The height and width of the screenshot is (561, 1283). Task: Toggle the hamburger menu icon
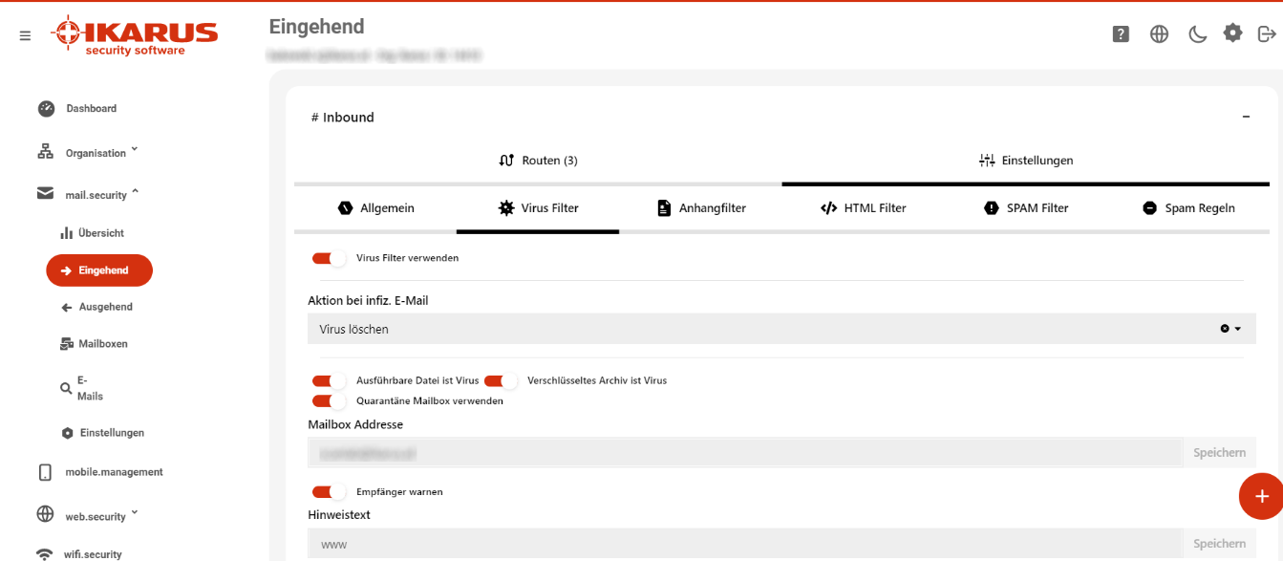tap(25, 36)
